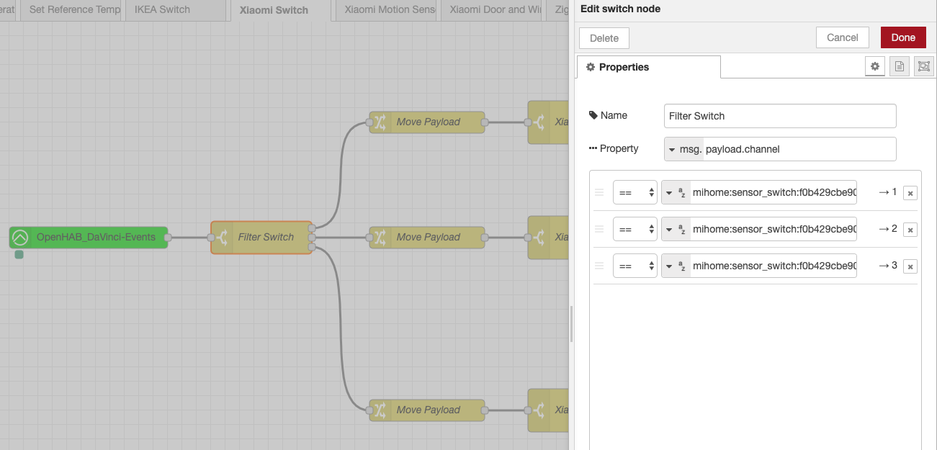Select the OpenHAB_DaVinci-Events node
The image size is (937, 450).
[95, 237]
